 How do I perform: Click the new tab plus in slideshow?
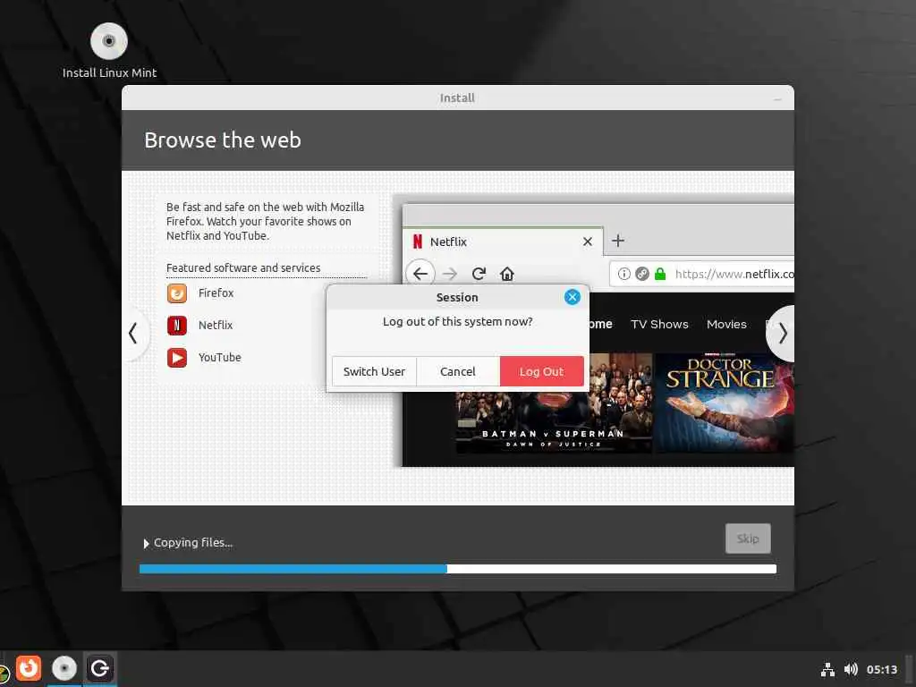(x=618, y=241)
